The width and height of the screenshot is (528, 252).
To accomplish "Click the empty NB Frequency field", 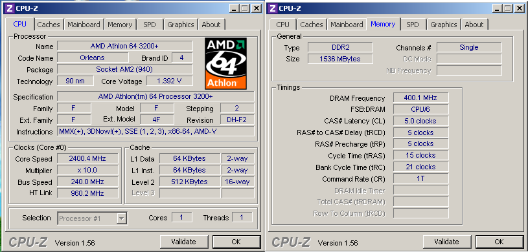I will [x=469, y=70].
